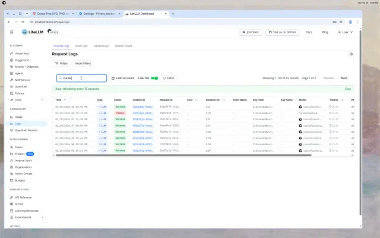Switch to Cursor Free SVG browser tab
The height and width of the screenshot is (238, 380).
pos(53,14)
